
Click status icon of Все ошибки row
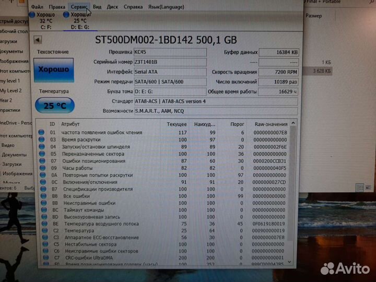[x=43, y=196]
